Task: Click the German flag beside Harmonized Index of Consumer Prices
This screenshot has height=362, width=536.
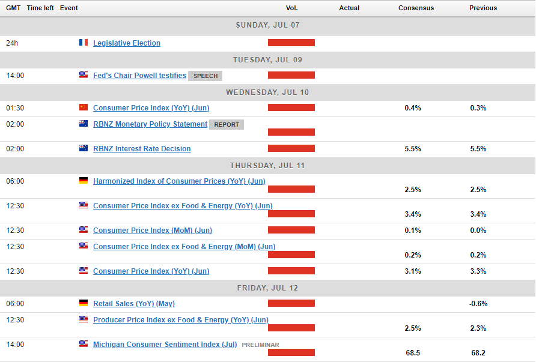Action: [84, 181]
